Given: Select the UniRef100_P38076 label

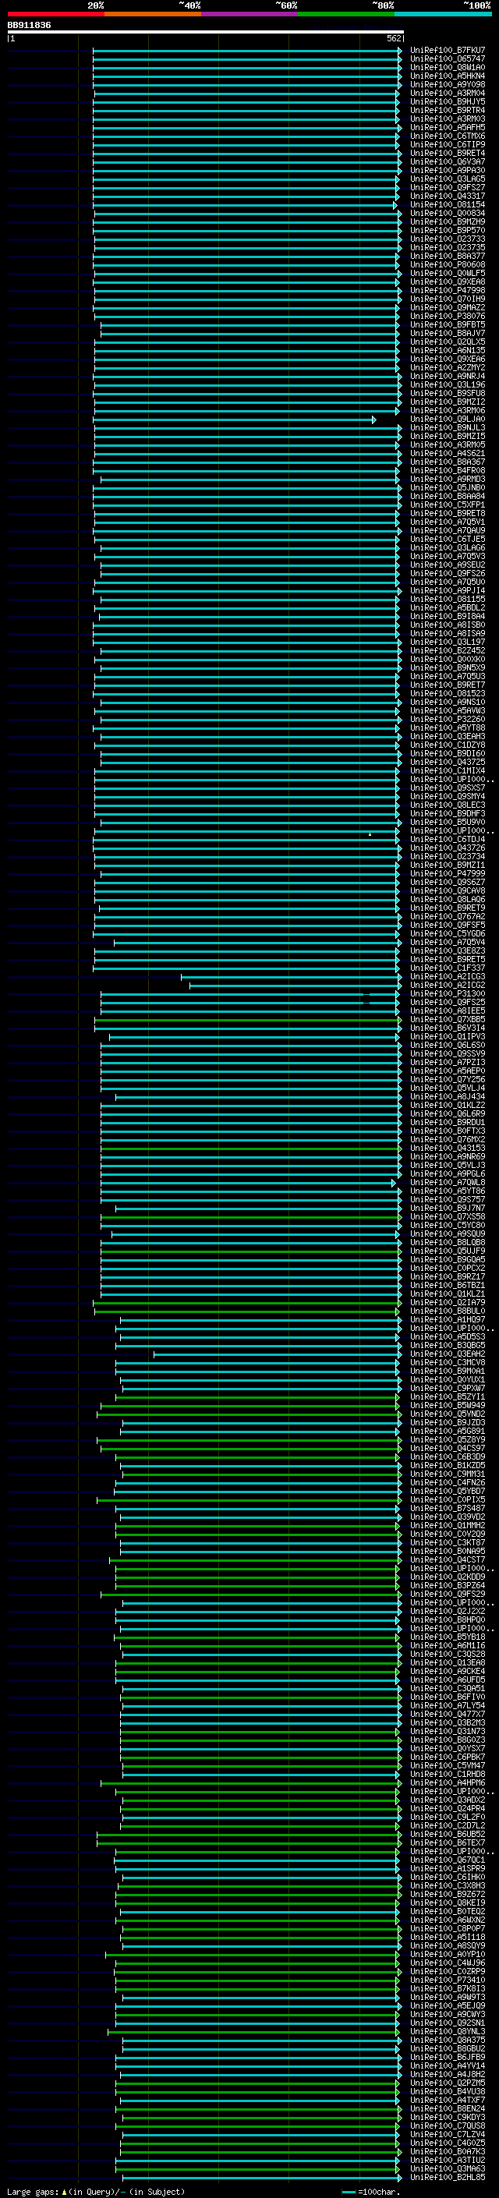Looking at the screenshot, I should tap(447, 316).
